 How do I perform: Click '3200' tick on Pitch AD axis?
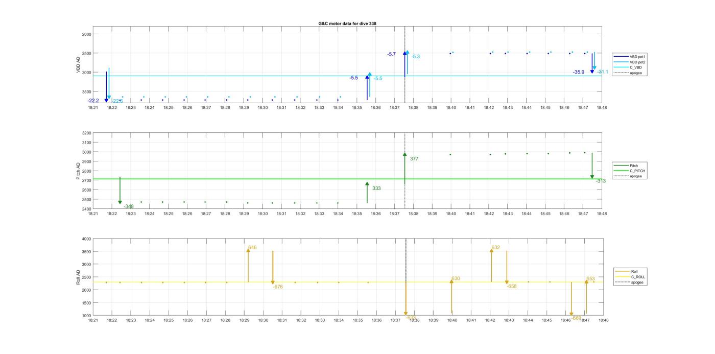tap(86, 133)
